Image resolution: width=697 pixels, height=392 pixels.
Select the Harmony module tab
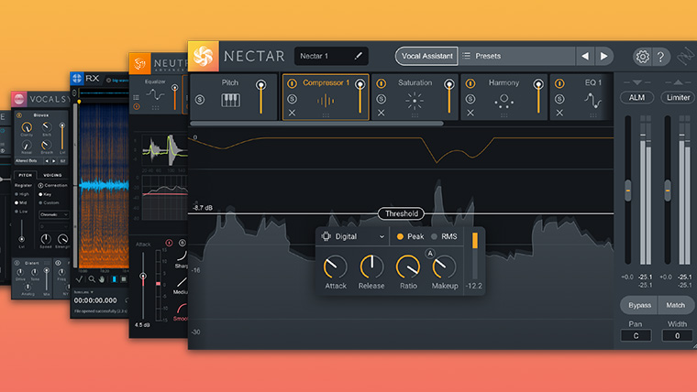point(503,97)
